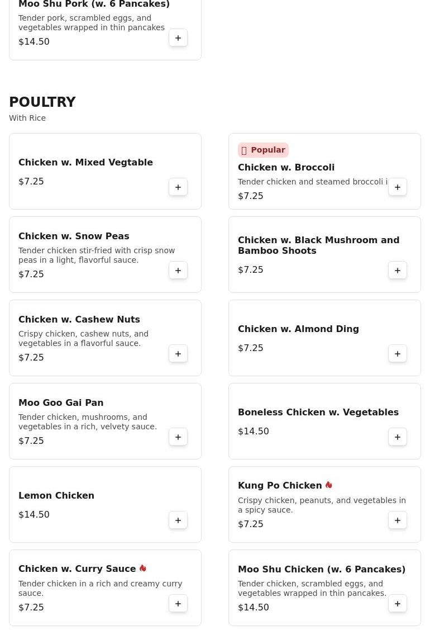Add Chicken w. Cashew Nuts to cart
The width and height of the screenshot is (430, 630).
178,354
